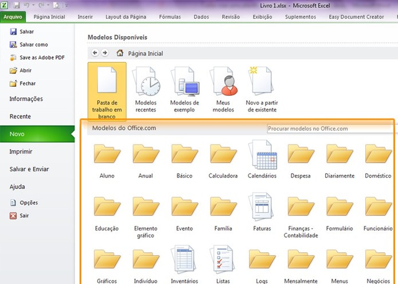Select Imprimir in the left menu
Viewport: 398px width, 284px height.
21,152
